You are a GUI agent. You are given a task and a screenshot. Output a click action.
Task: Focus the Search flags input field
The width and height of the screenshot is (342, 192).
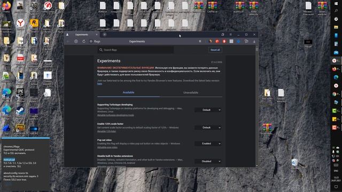[x=136, y=50]
